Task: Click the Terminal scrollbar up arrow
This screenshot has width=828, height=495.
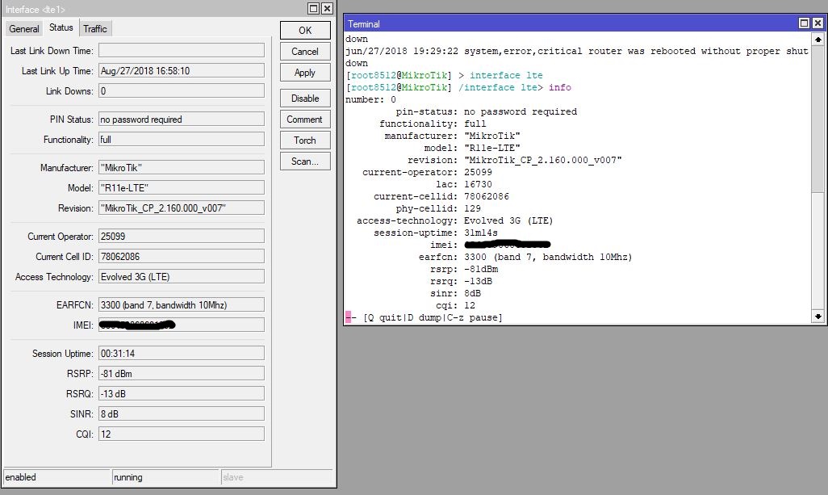Action: pos(818,39)
